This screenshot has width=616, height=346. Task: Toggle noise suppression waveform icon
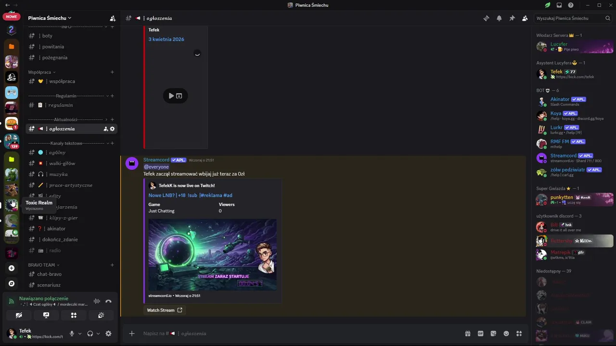pyautogui.click(x=97, y=301)
